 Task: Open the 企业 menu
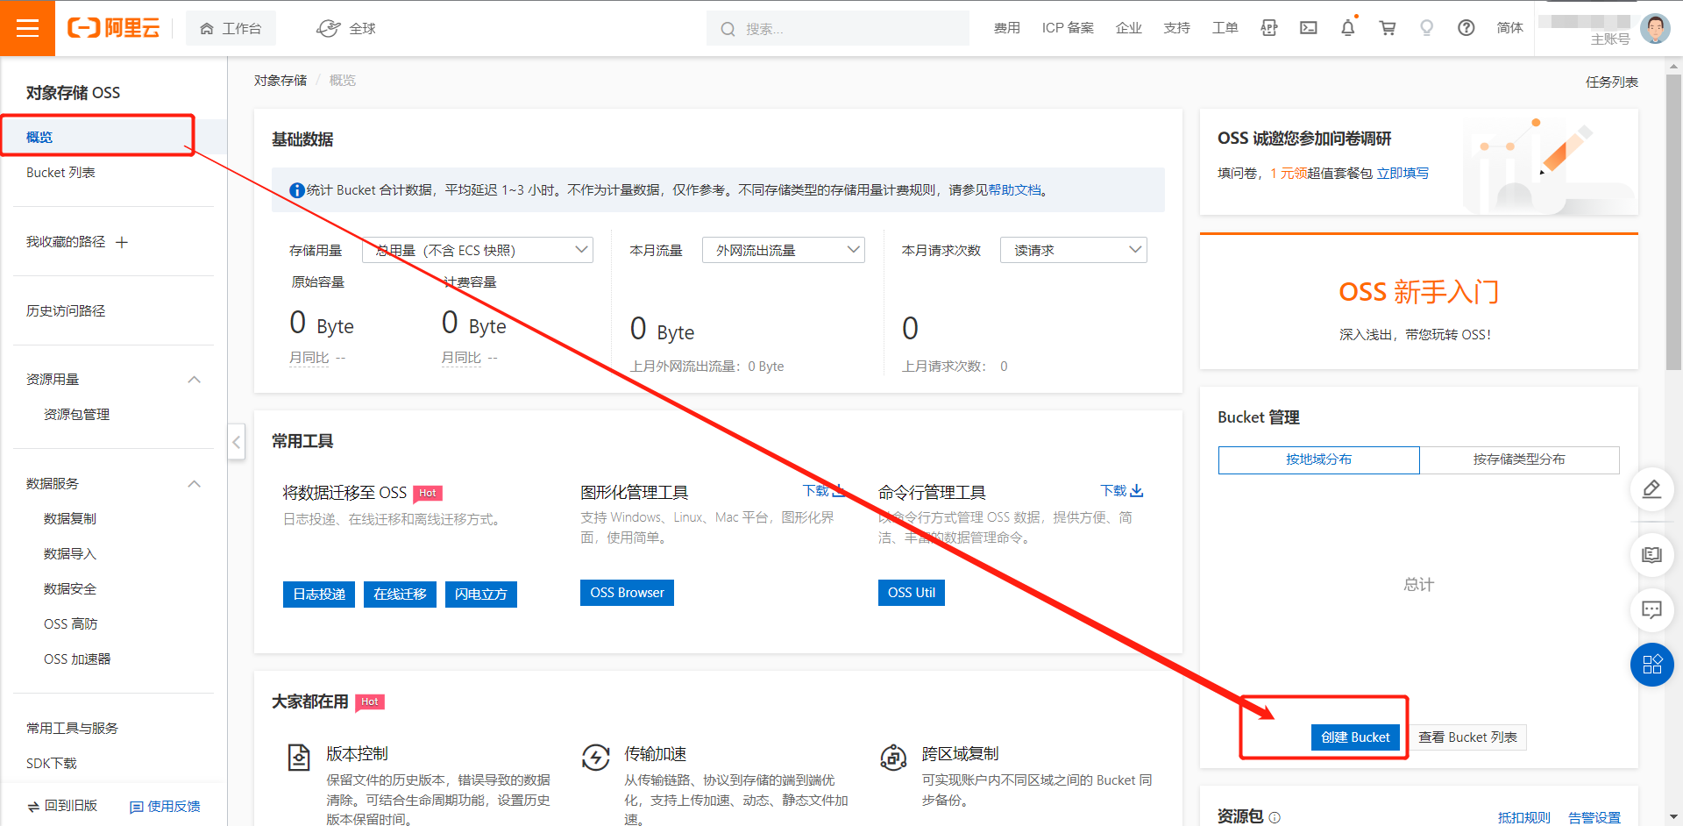pyautogui.click(x=1128, y=28)
